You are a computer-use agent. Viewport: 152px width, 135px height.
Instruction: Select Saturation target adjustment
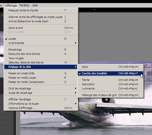[x=110, y=84]
